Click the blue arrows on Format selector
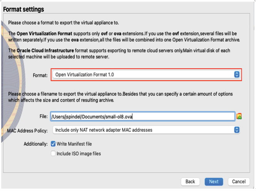 pos(237,75)
